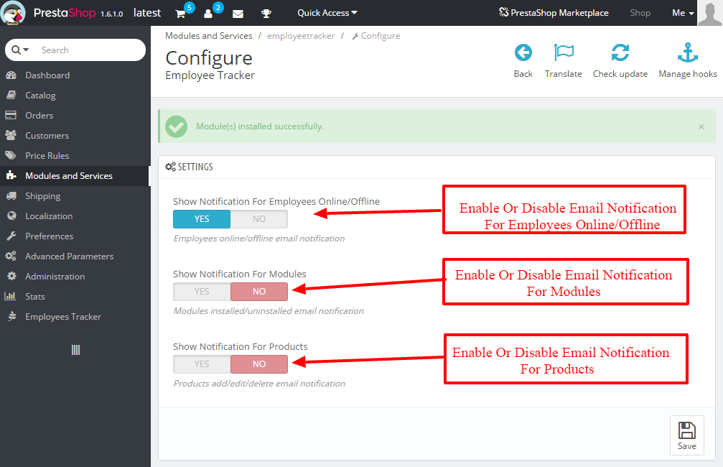
Task: Click Modules and Services breadcrumb link
Action: tap(208, 35)
